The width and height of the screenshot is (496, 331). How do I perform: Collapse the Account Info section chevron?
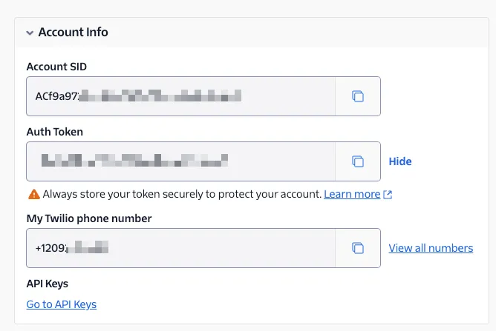point(30,33)
